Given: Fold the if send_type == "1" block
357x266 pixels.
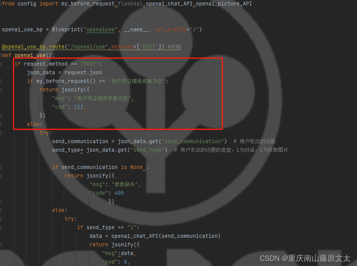Looking at the screenshot, I should 1,228.
